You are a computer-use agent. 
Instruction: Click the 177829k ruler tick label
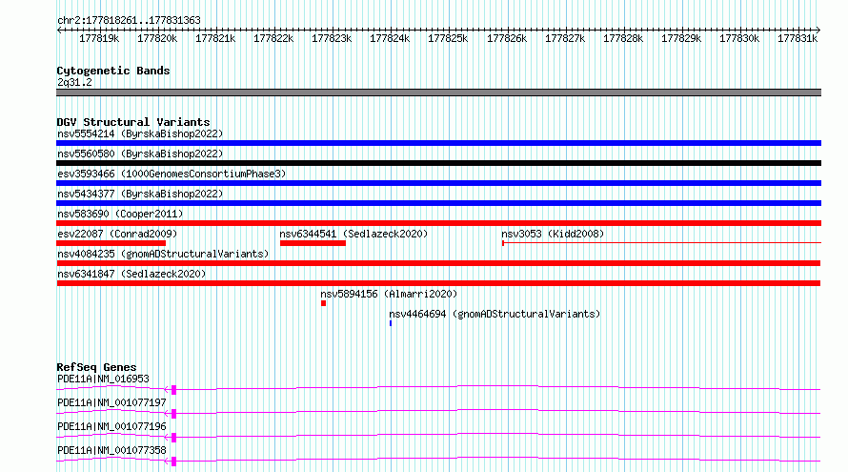coord(681,39)
